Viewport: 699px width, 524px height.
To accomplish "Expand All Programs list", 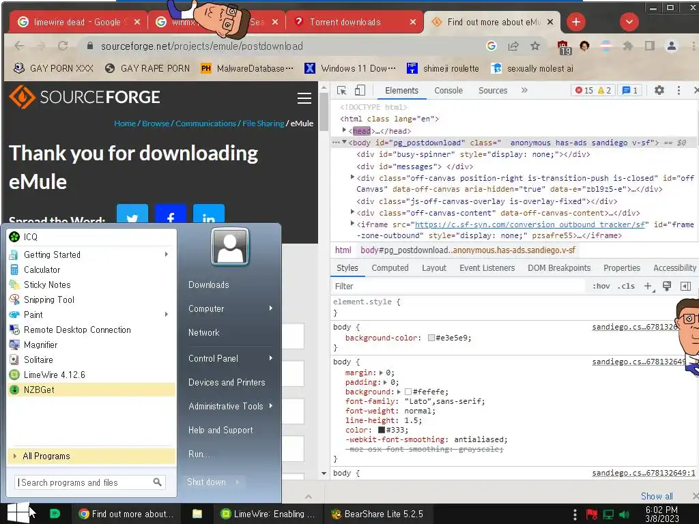I will pyautogui.click(x=91, y=456).
